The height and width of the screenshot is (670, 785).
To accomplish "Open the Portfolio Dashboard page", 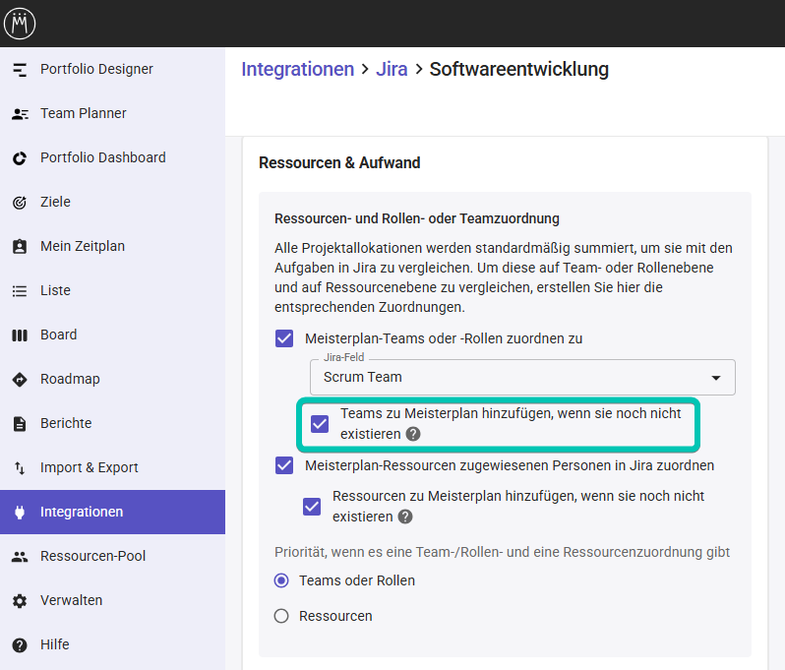I will (113, 158).
